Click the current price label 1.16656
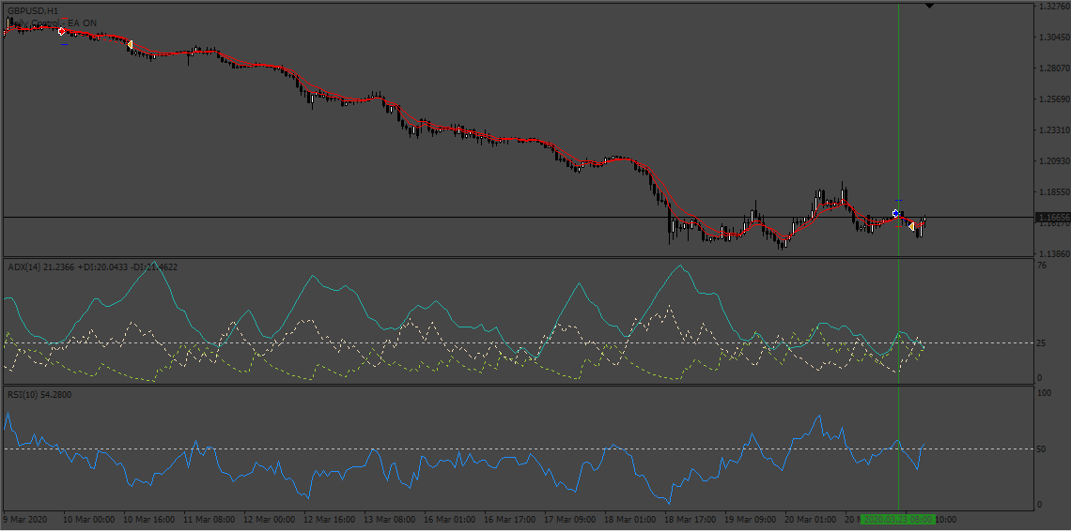Viewport: 1071px width, 532px height. 1052,217
